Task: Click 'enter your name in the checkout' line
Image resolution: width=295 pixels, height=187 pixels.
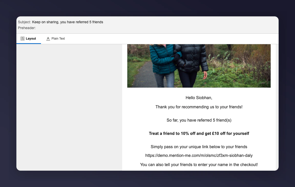Action: click(x=199, y=165)
